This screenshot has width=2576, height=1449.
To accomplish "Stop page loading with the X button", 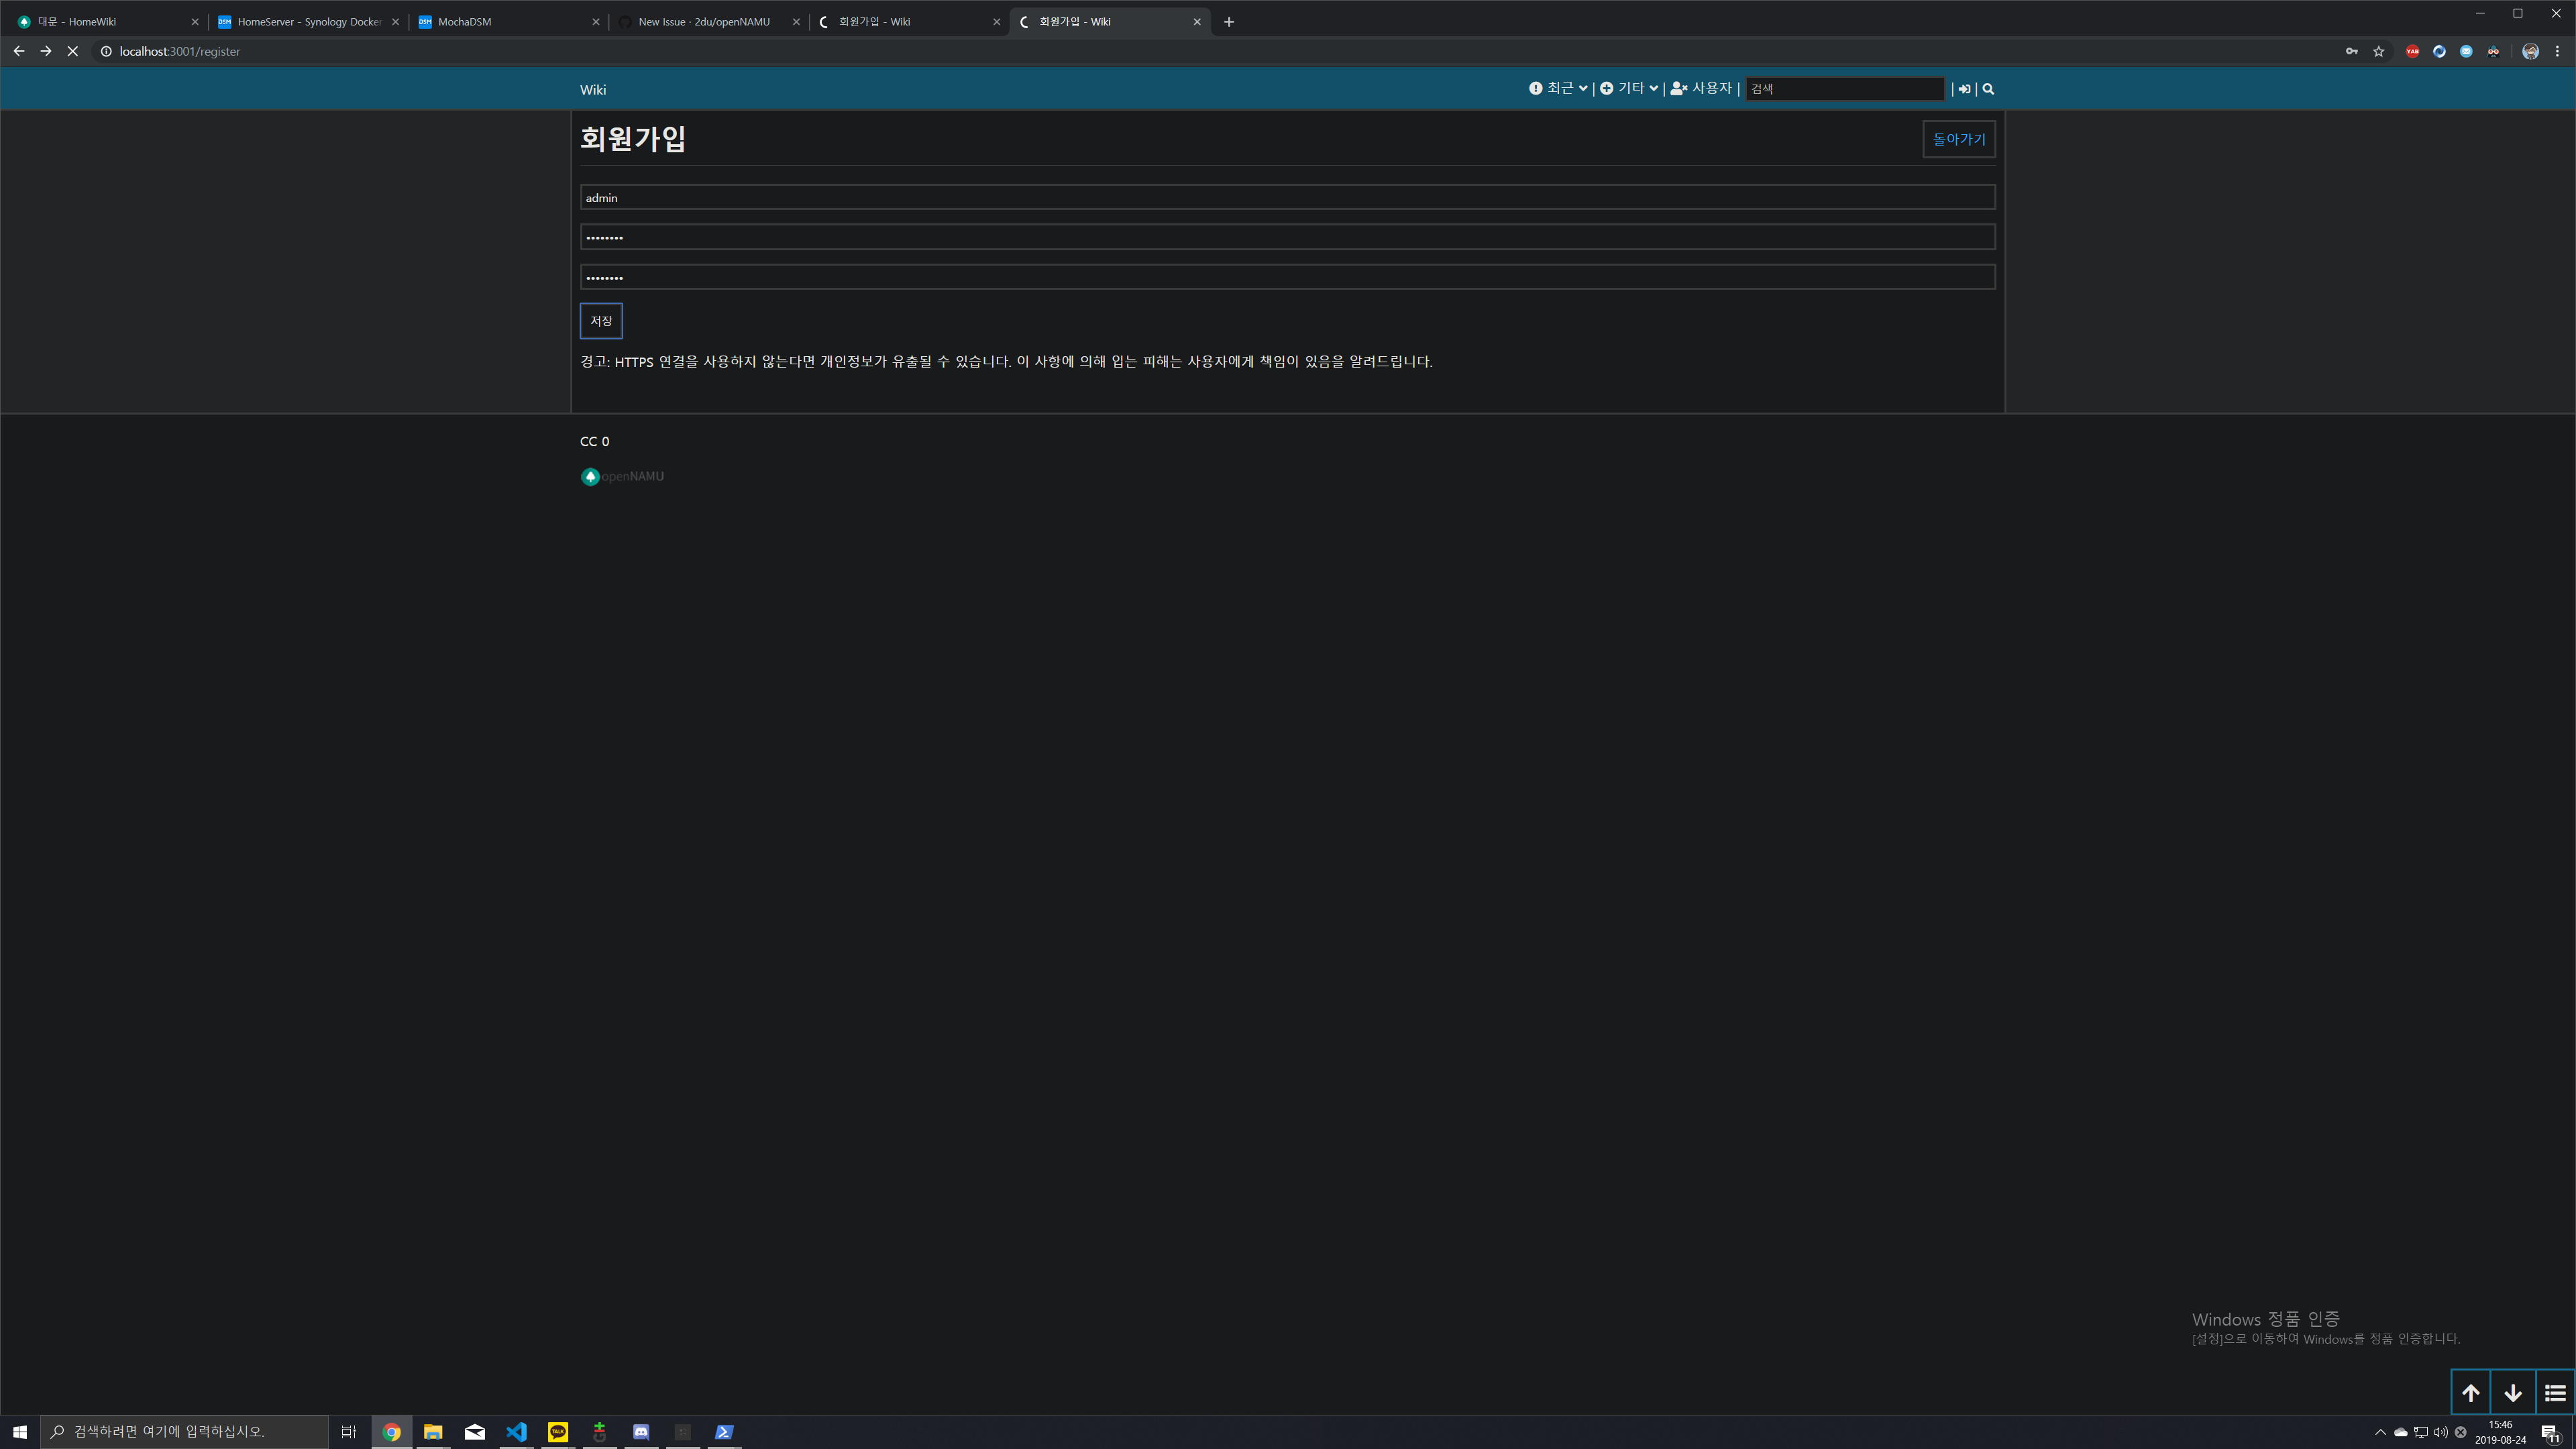I will pyautogui.click(x=72, y=51).
